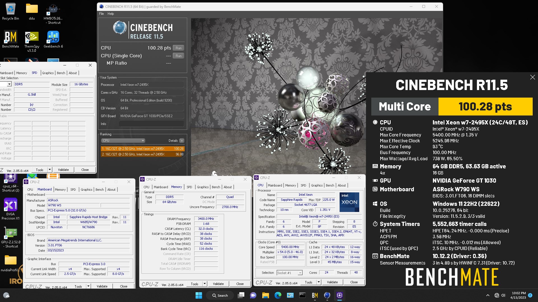Select the second ranking entry scoring 96.88
This screenshot has width=538, height=302.
point(142,154)
